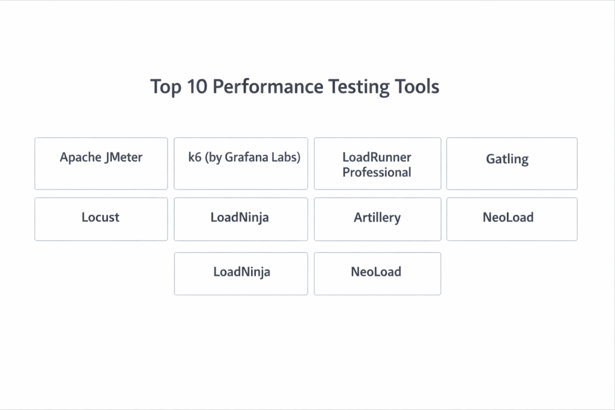Click the word "Tools" in the heading

click(x=417, y=86)
